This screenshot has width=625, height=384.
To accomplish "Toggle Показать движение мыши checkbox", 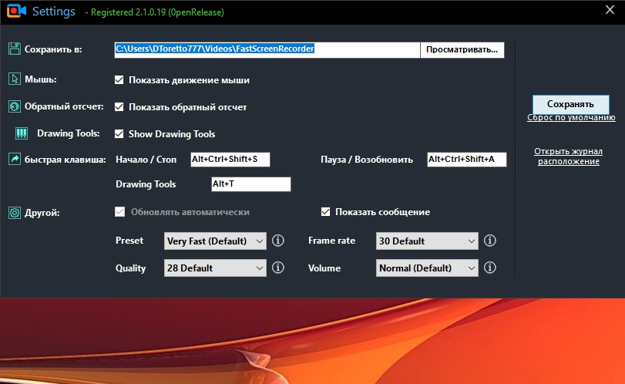I will pos(119,79).
